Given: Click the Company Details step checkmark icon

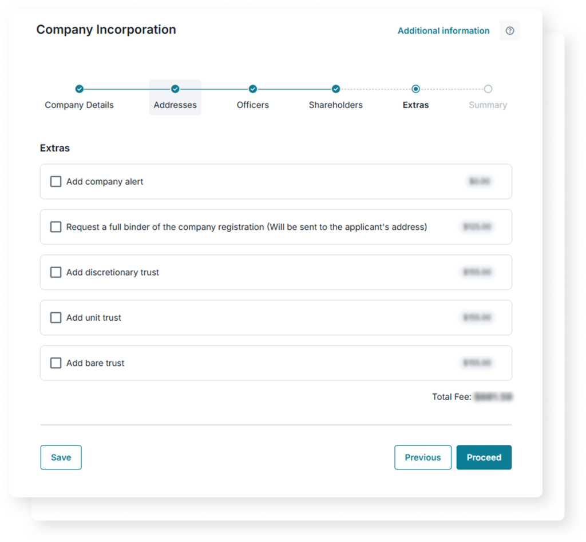Looking at the screenshot, I should pyautogui.click(x=80, y=89).
